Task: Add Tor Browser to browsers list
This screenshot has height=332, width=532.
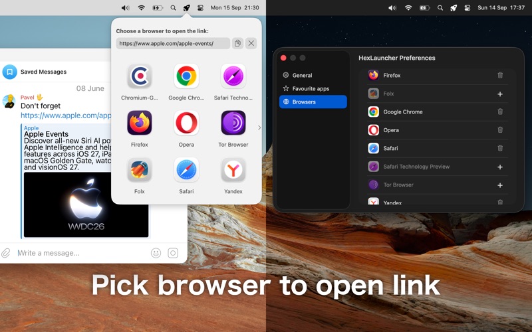Action: coord(500,185)
